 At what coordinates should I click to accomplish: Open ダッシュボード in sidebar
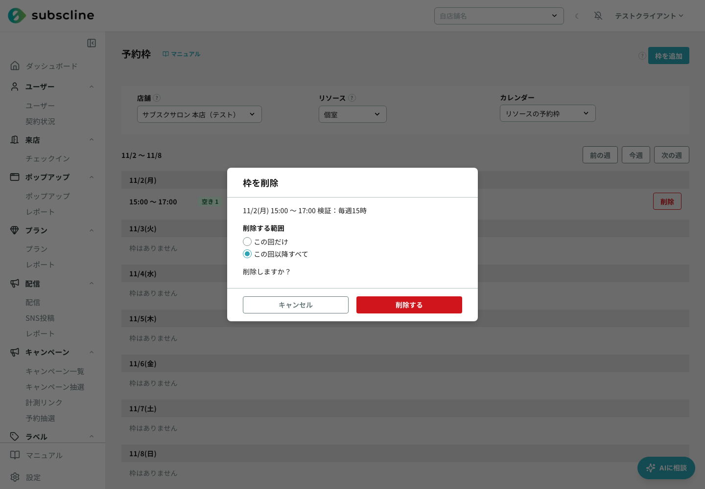pos(51,66)
